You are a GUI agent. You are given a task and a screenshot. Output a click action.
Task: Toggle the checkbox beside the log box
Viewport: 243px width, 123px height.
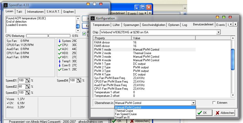click(84, 34)
